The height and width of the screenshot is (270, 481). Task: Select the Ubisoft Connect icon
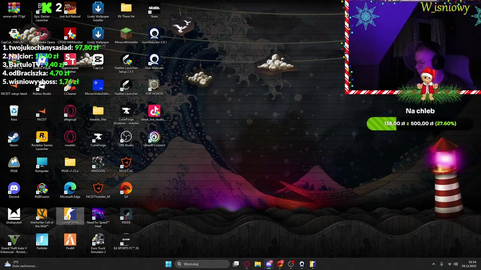coord(154,139)
